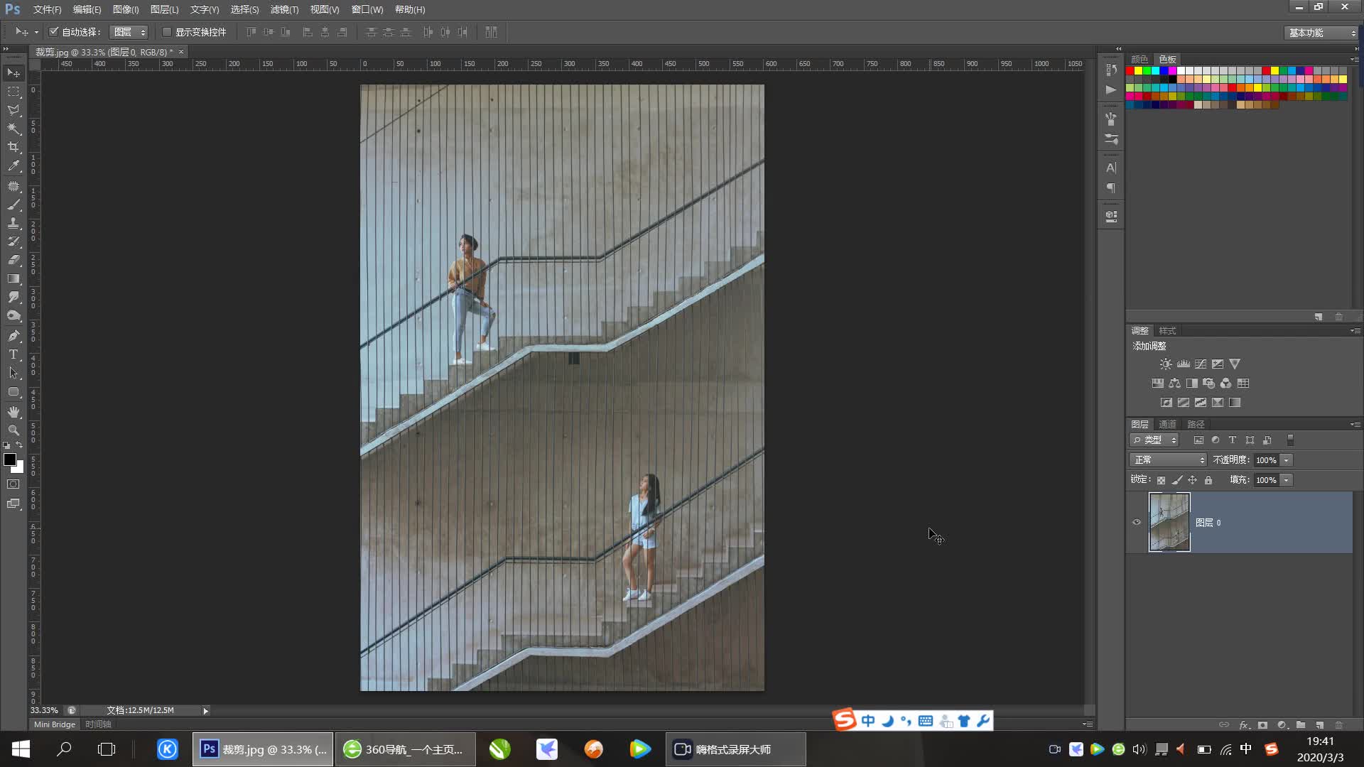Open the blend mode dropdown
Screen dimensions: 1364x767
(1168, 460)
